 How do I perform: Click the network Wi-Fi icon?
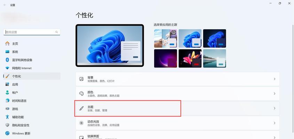(7, 68)
